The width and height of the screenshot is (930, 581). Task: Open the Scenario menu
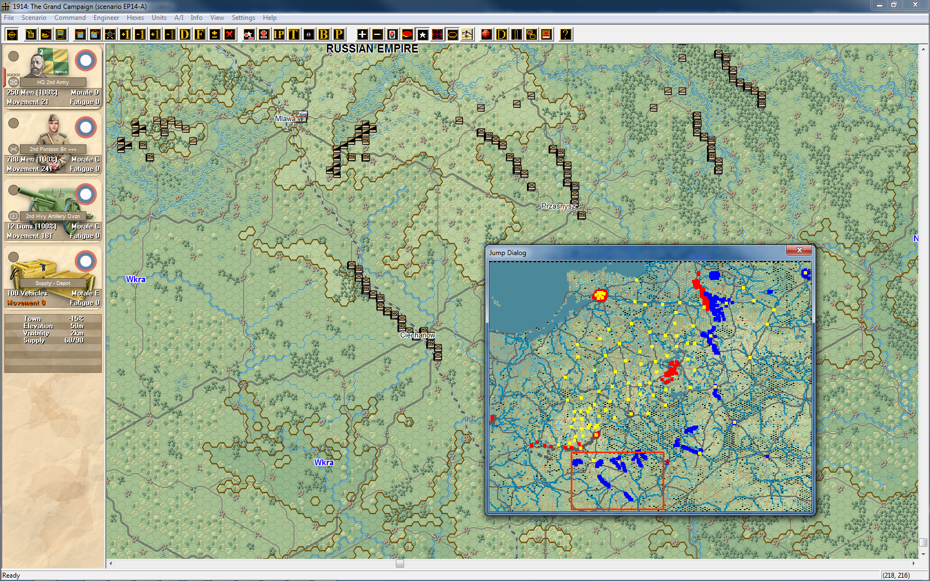pos(34,18)
